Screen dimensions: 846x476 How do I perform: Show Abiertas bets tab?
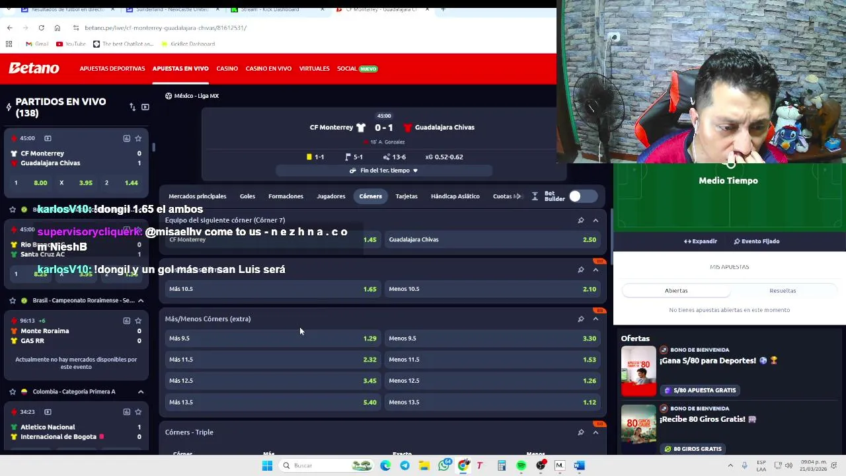(x=676, y=291)
